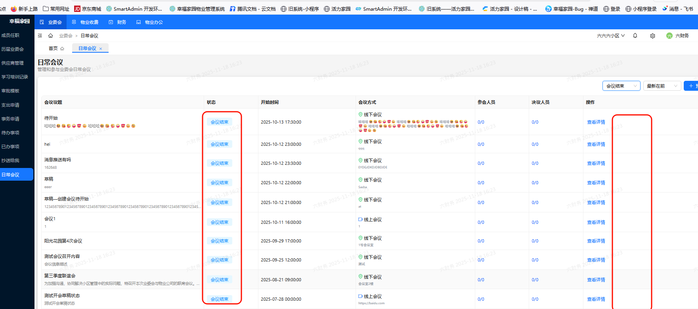Click the 业委会 breadcrumb link
Screen dimensions: 698x309
click(x=66, y=36)
